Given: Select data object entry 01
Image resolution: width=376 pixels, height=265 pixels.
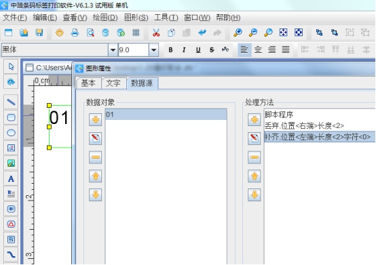Looking at the screenshot, I should point(166,115).
